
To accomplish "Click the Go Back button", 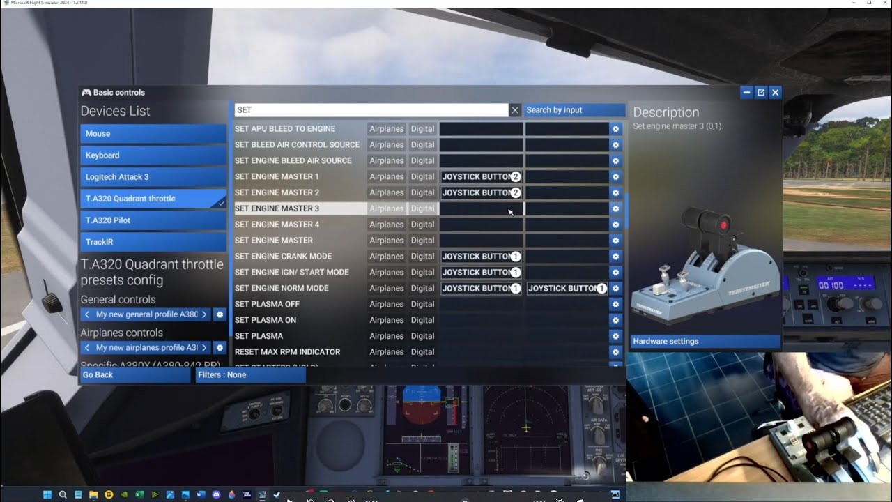I will click(134, 375).
